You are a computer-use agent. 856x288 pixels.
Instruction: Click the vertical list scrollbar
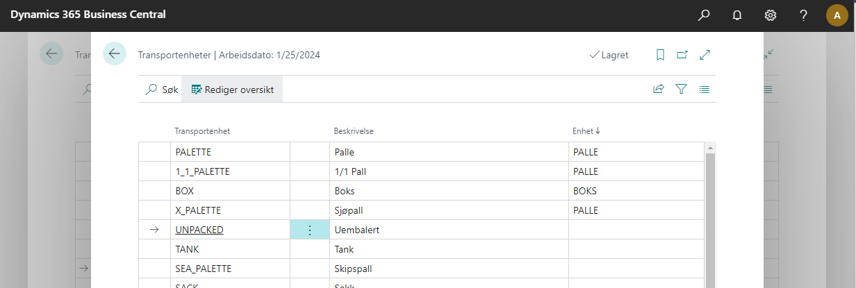point(710,215)
